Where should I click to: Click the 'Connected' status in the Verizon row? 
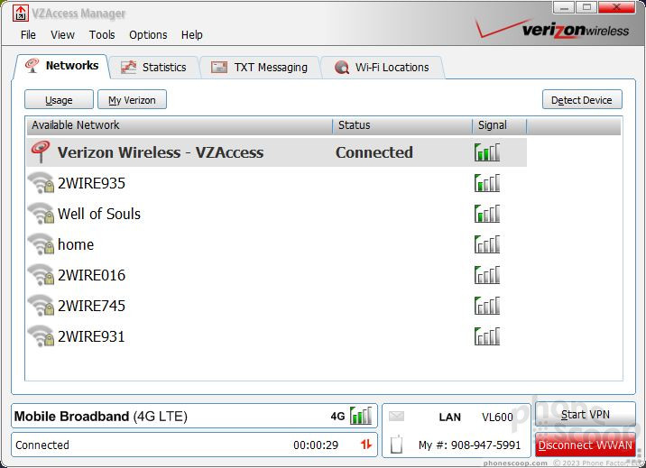pos(374,152)
